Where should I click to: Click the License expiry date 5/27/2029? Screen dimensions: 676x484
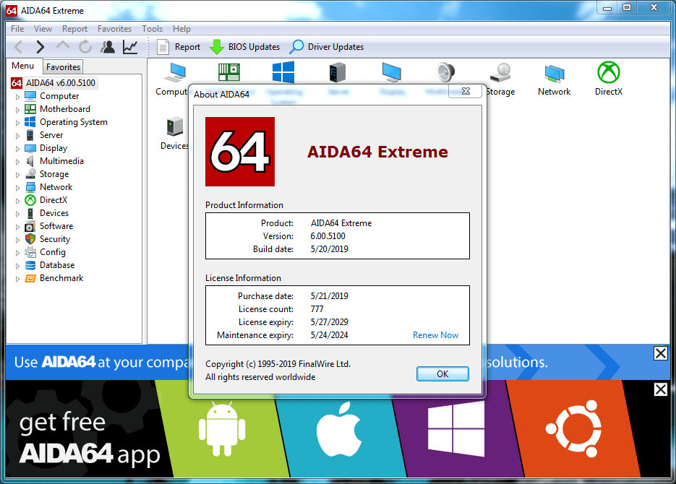point(330,322)
